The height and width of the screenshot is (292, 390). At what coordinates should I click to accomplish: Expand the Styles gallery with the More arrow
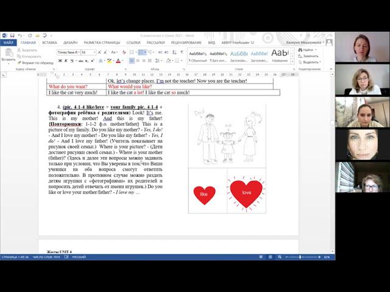[x=292, y=61]
